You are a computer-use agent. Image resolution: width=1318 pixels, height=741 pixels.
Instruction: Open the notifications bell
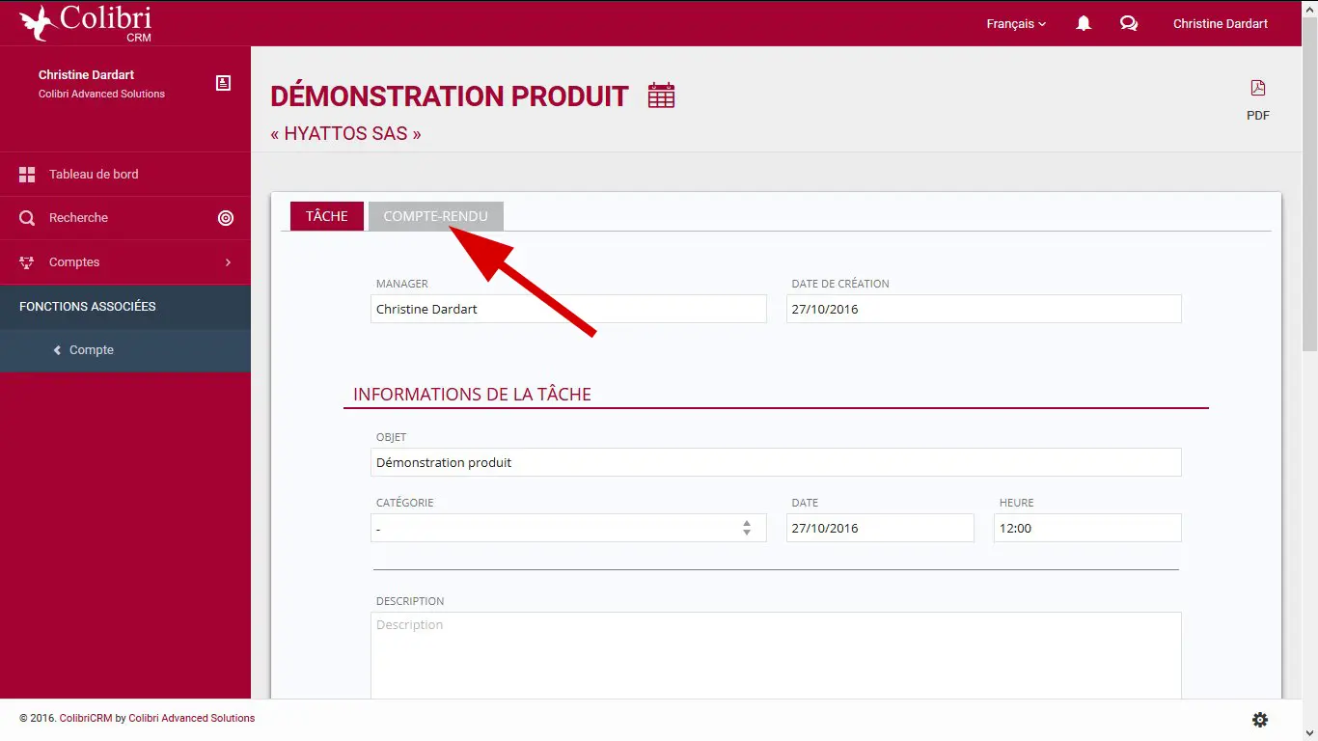1084,23
